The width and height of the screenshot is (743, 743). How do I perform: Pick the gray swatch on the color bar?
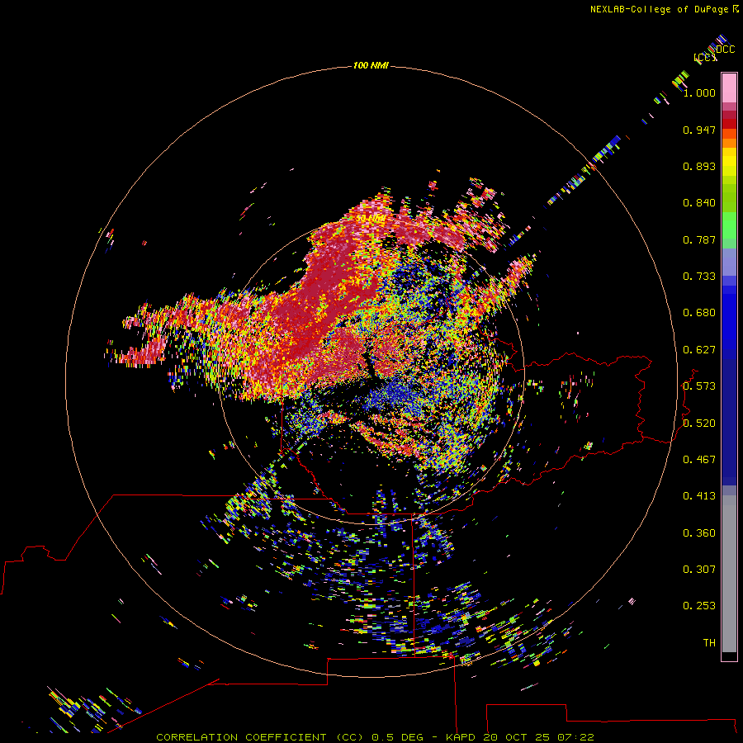pos(729,574)
